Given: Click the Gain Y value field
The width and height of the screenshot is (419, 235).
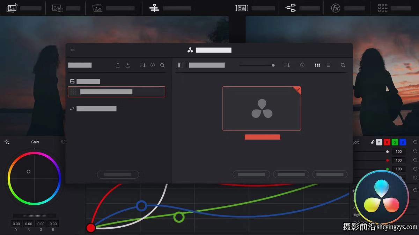Looking at the screenshot, I should [x=16, y=224].
